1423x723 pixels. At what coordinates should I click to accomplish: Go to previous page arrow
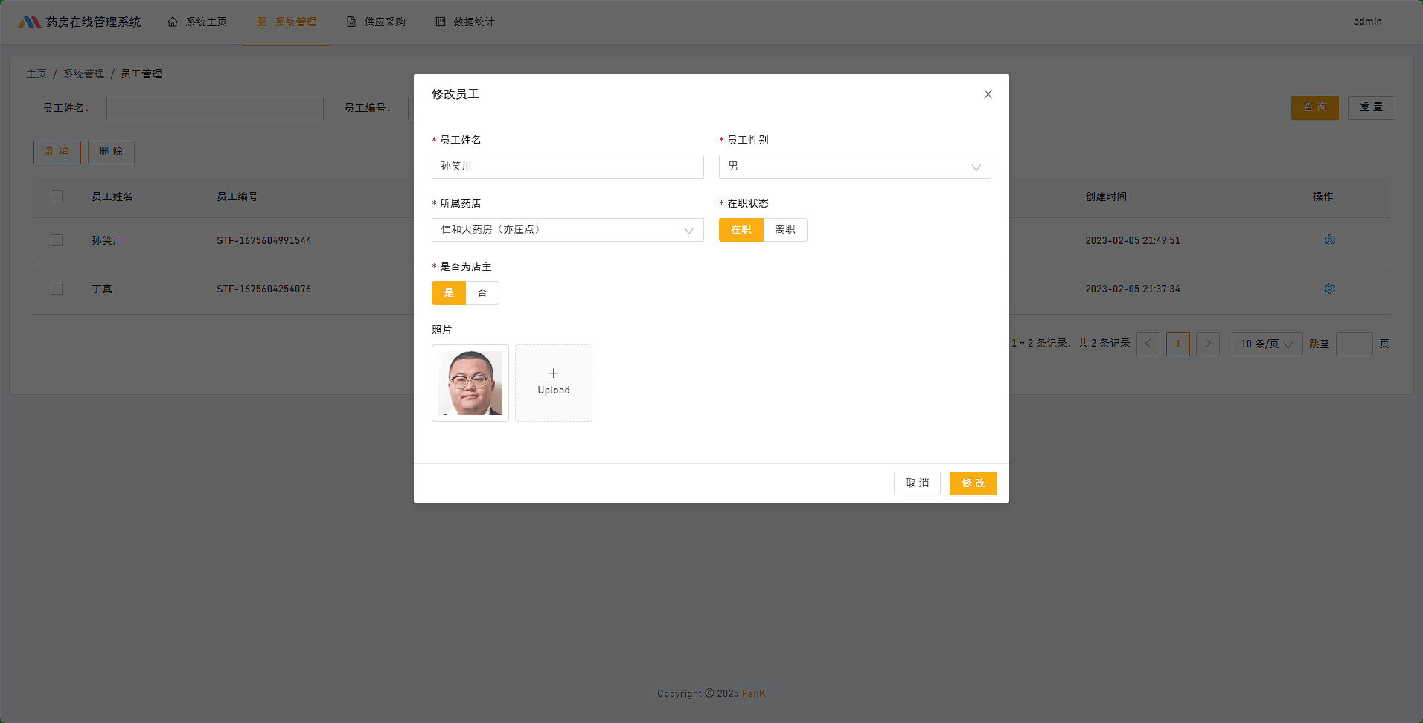point(1148,344)
